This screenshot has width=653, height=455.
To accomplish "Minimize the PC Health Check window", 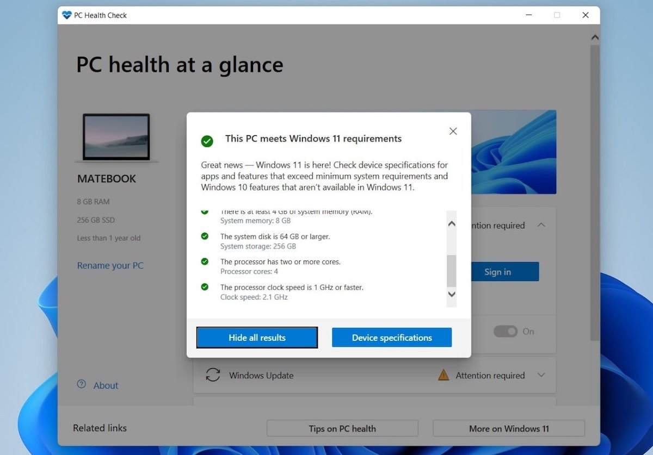I will tap(528, 15).
